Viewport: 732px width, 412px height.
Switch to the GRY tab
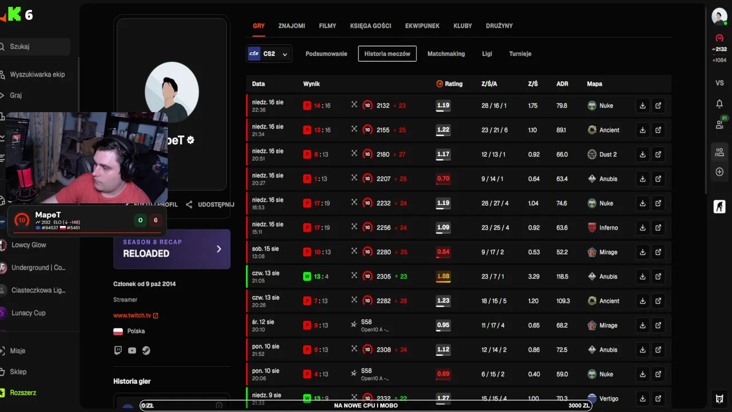click(x=258, y=26)
